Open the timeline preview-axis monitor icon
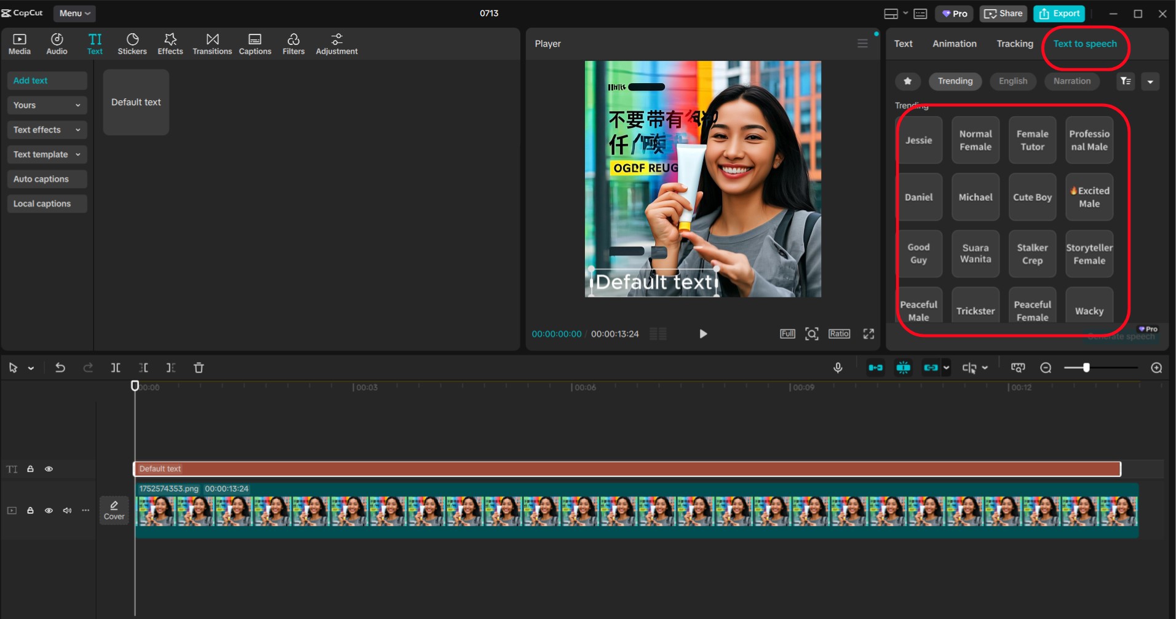The image size is (1176, 619). coord(1018,368)
